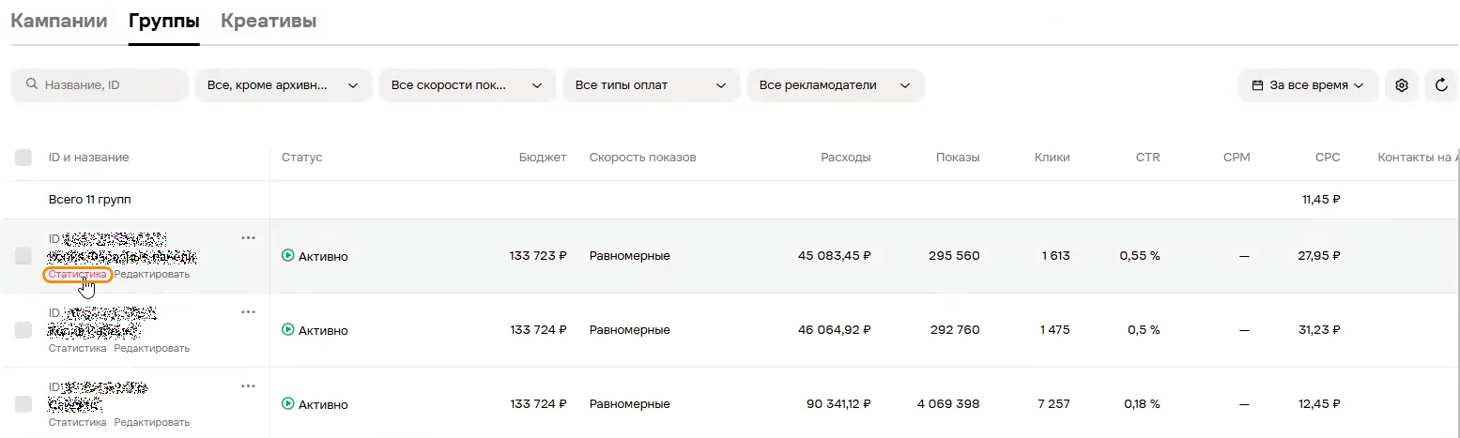This screenshot has width=1460, height=438.
Task: Tick the select-all checkbox in table header
Action: [23, 158]
